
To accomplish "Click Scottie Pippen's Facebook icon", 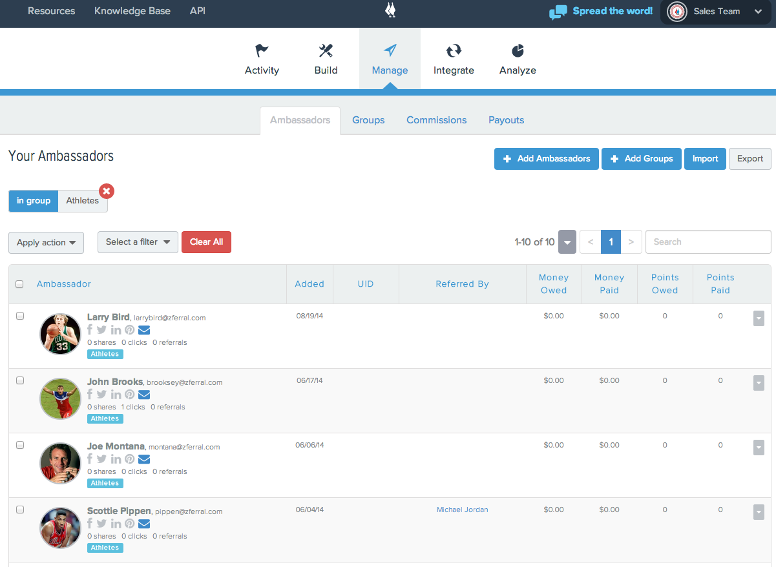I will 90,524.
